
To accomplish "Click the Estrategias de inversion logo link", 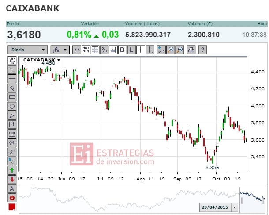I will coord(112,154).
